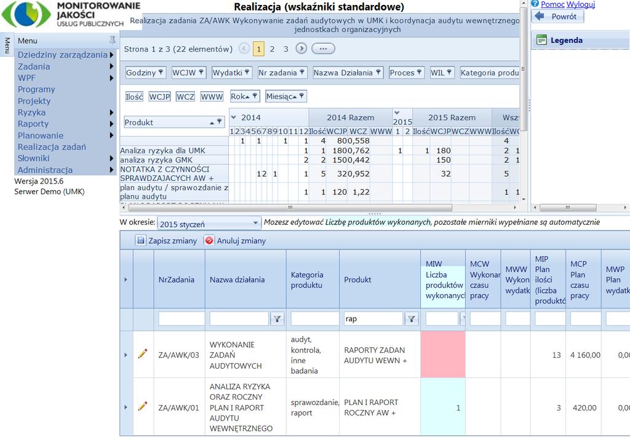Click the Legenda panel icon
The width and height of the screenshot is (630, 442).
click(x=541, y=40)
